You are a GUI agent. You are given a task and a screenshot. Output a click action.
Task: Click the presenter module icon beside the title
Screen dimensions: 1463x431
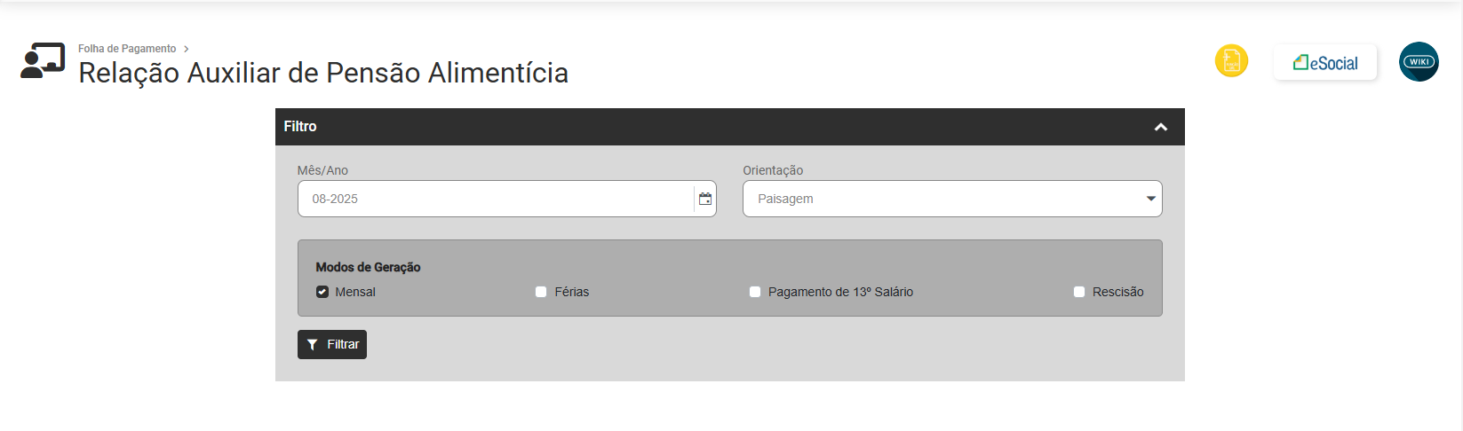point(43,60)
